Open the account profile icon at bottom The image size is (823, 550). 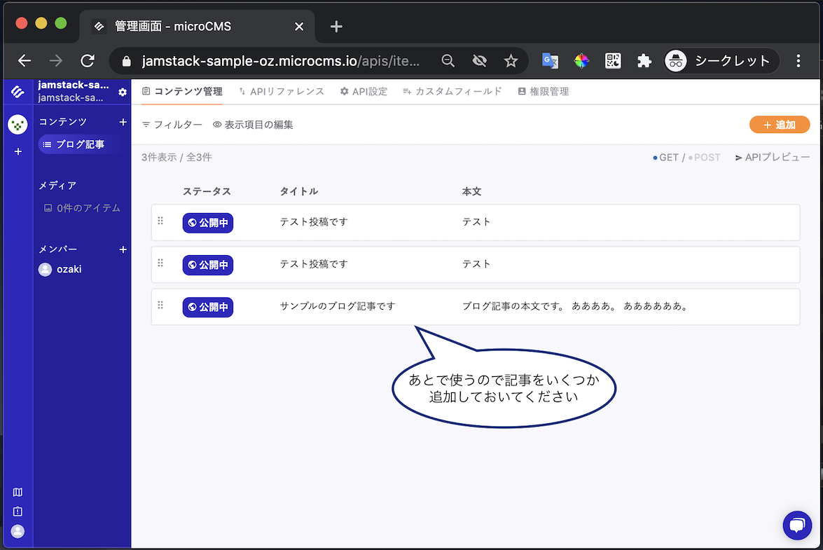pos(18,532)
